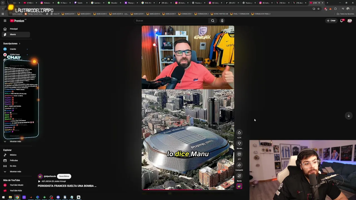The width and height of the screenshot is (356, 200).
Task: Expand the Suscripciones section arrow
Action: 19,44
